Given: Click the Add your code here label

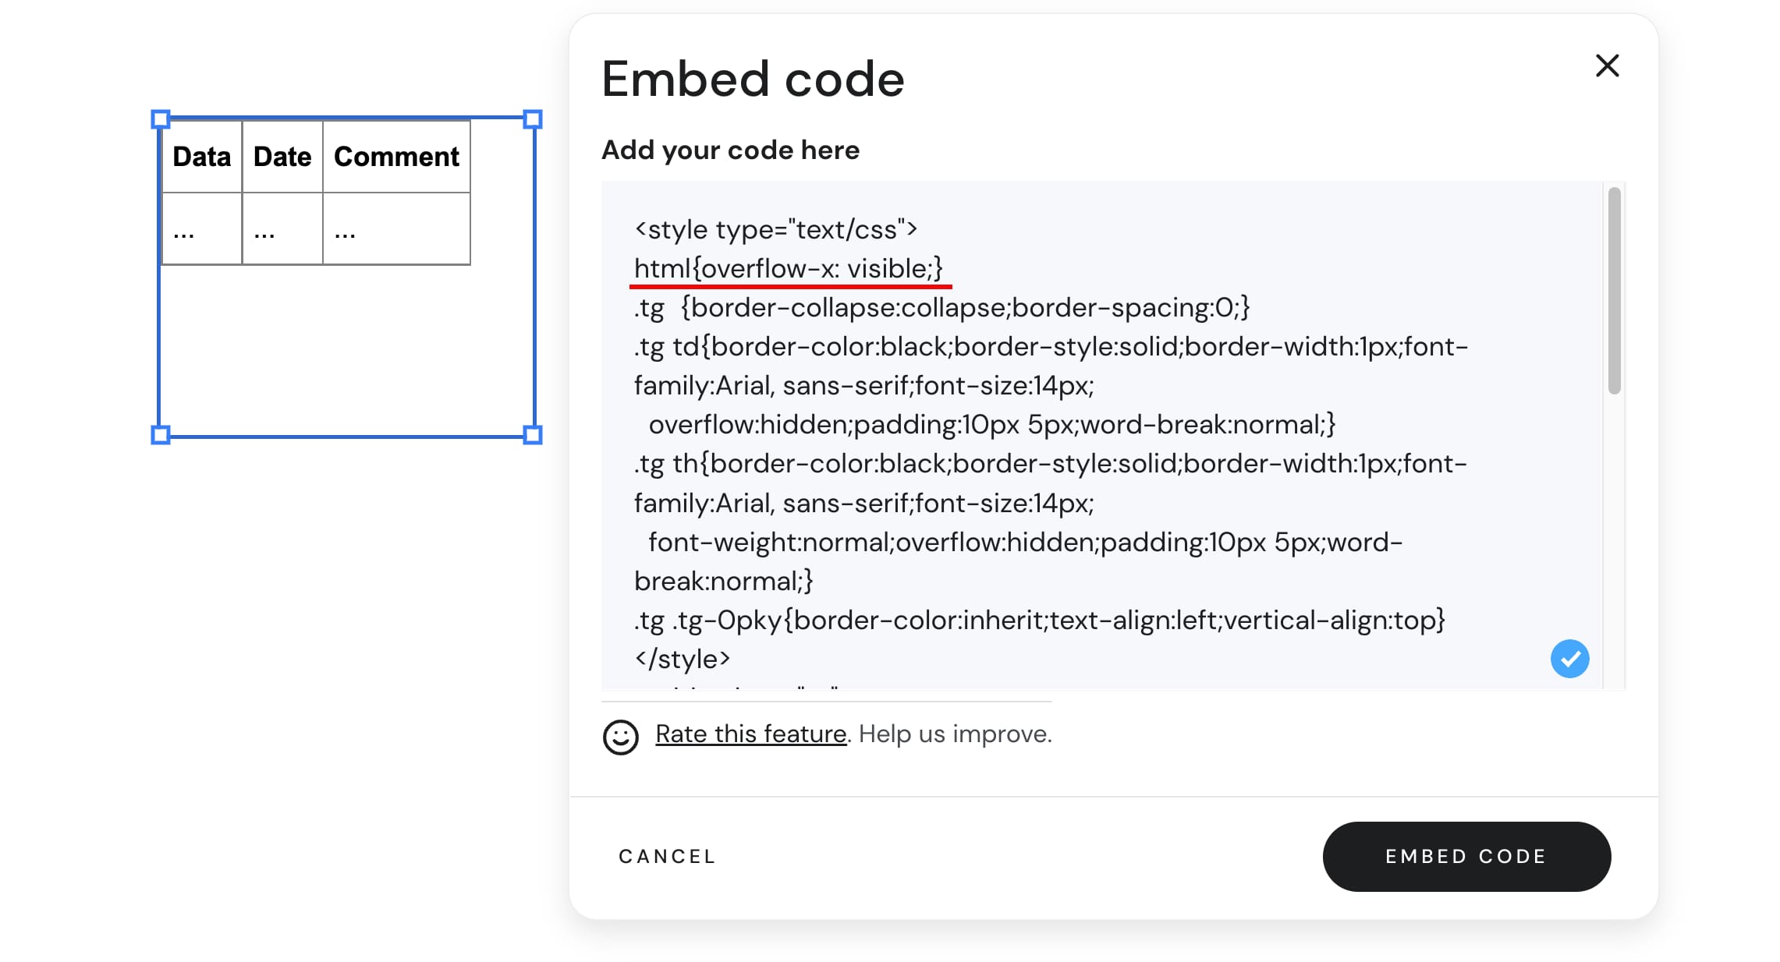Looking at the screenshot, I should point(730,150).
